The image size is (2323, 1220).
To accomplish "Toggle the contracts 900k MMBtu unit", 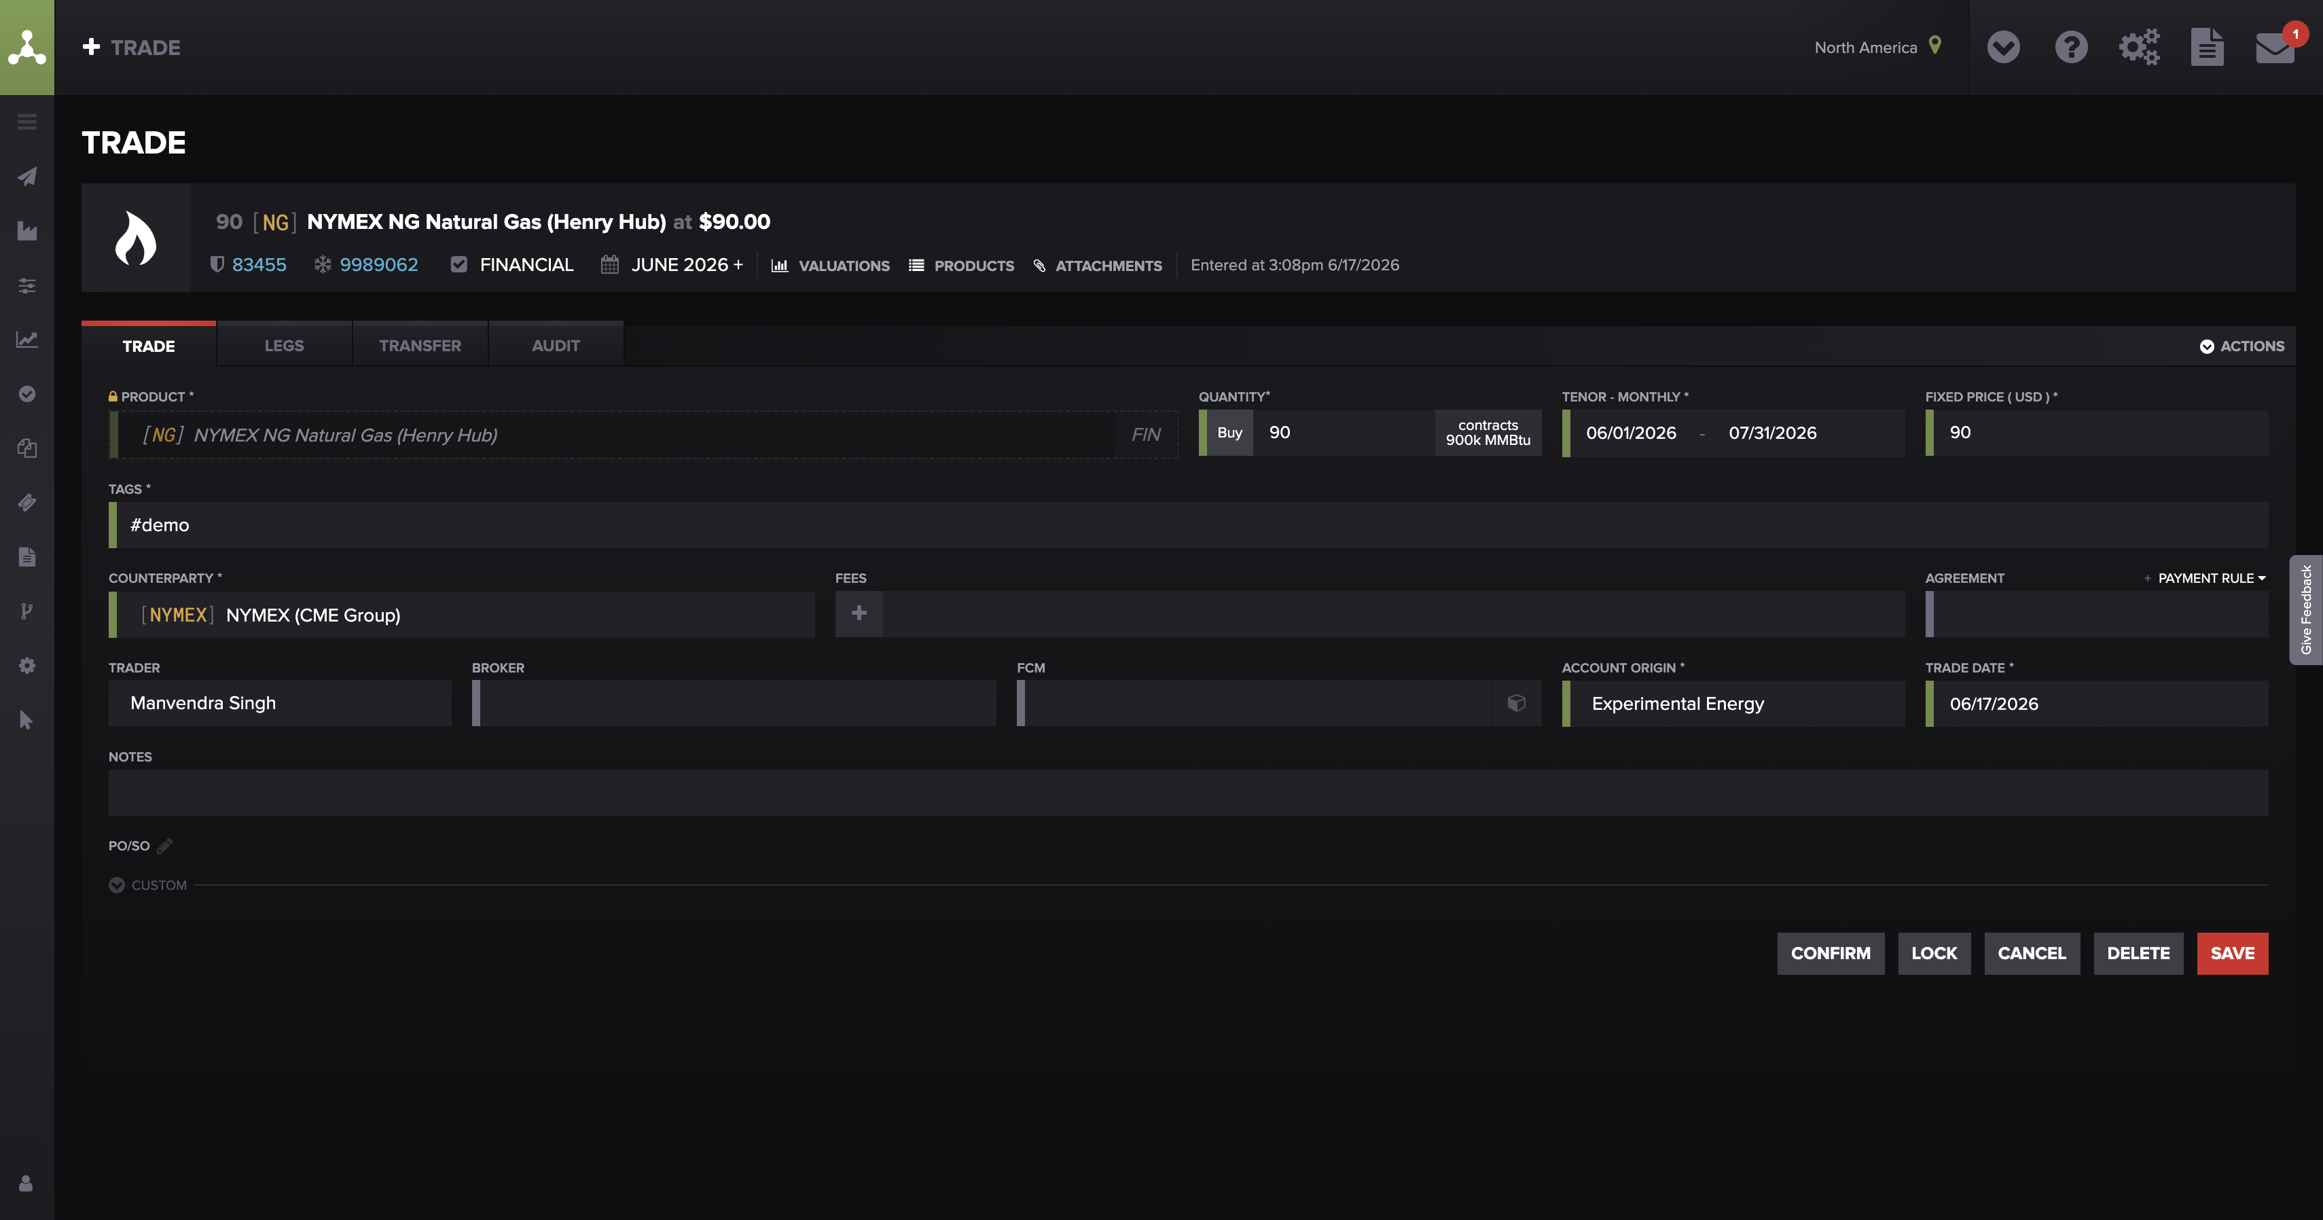I will coord(1488,433).
